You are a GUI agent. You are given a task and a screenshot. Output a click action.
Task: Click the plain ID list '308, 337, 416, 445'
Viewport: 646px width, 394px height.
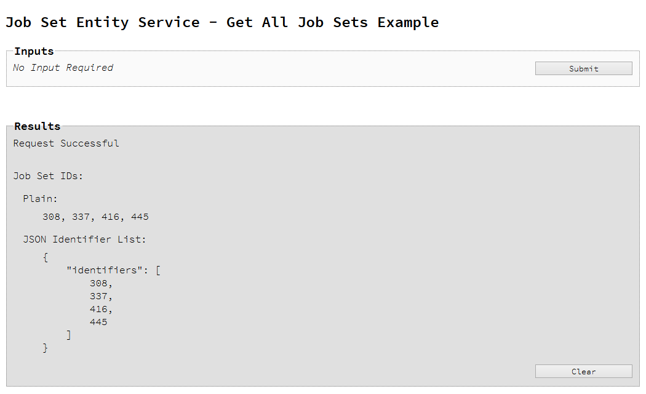[95, 217]
